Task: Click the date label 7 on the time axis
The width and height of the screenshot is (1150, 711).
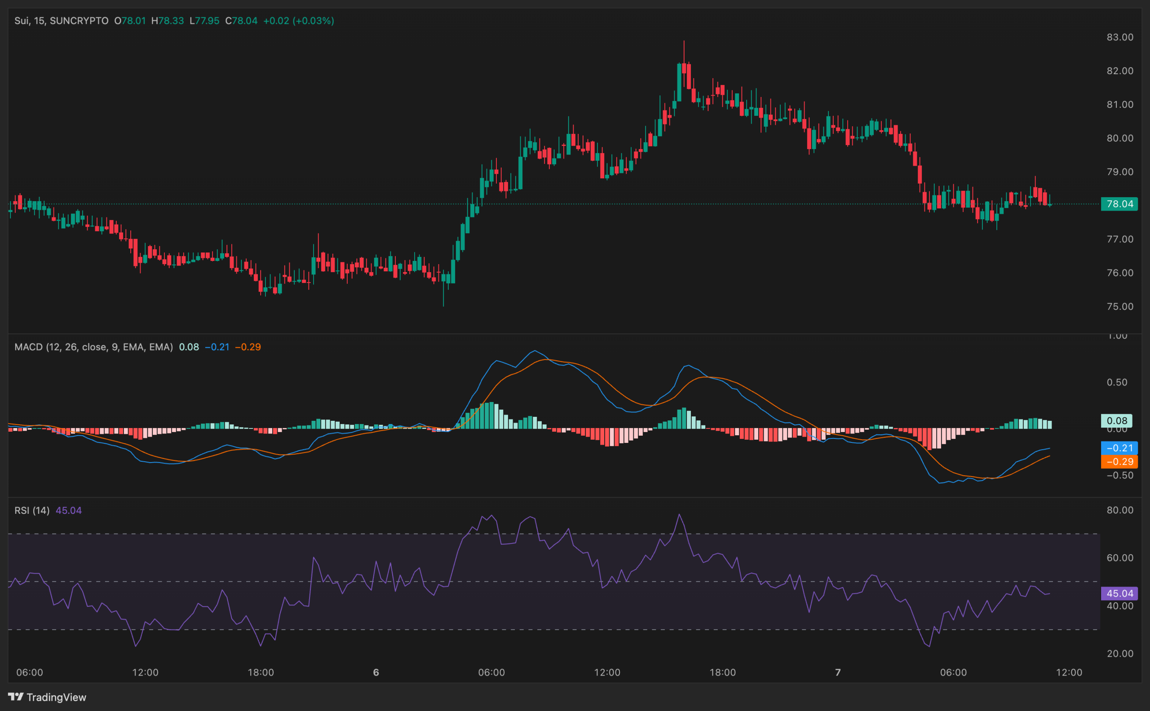Action: 837,672
